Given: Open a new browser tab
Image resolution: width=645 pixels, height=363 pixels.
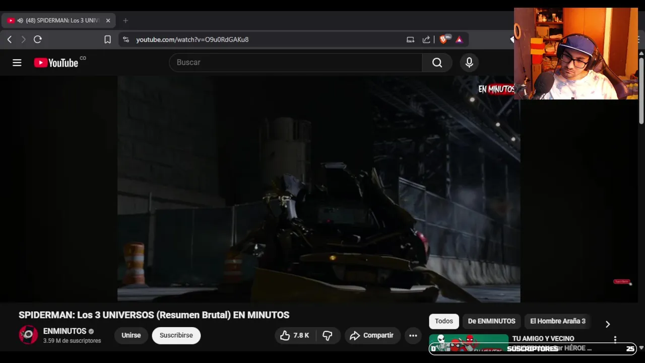Looking at the screenshot, I should 125,21.
